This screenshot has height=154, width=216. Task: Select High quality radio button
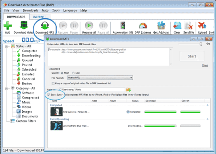62,73
